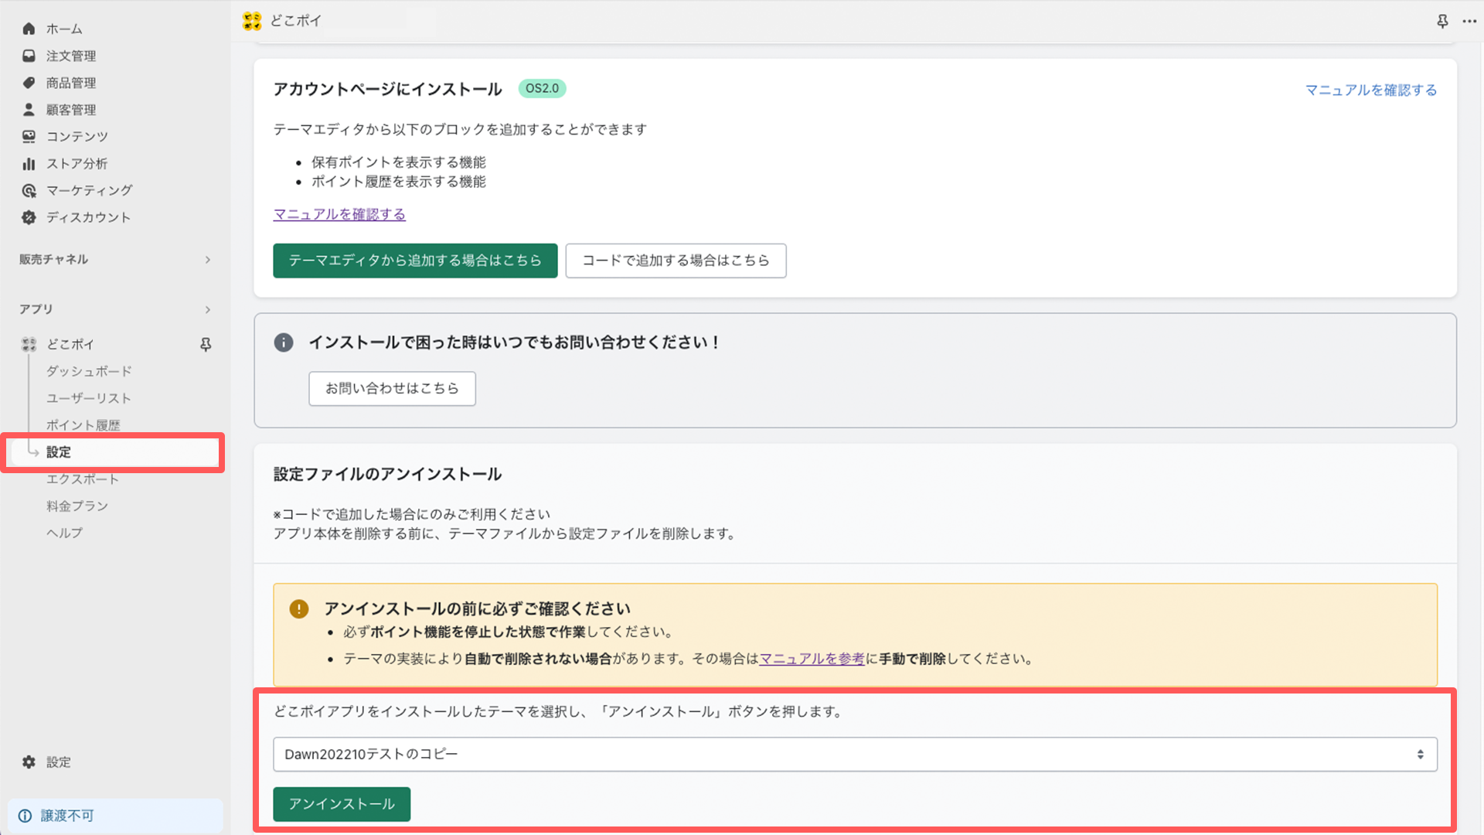Click the info icon beside 譲渡不可
Viewport: 1484px width, 835px height.
pos(25,816)
